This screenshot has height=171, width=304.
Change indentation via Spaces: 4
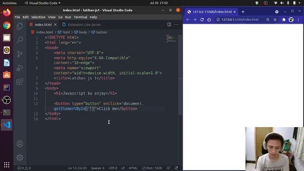tap(97, 168)
